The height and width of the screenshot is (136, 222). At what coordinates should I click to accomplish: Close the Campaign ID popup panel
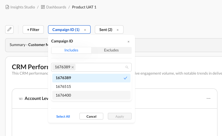(x=128, y=42)
